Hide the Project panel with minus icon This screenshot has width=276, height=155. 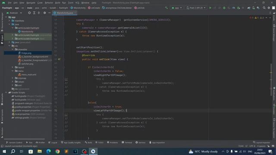pyautogui.click(x=49, y=13)
